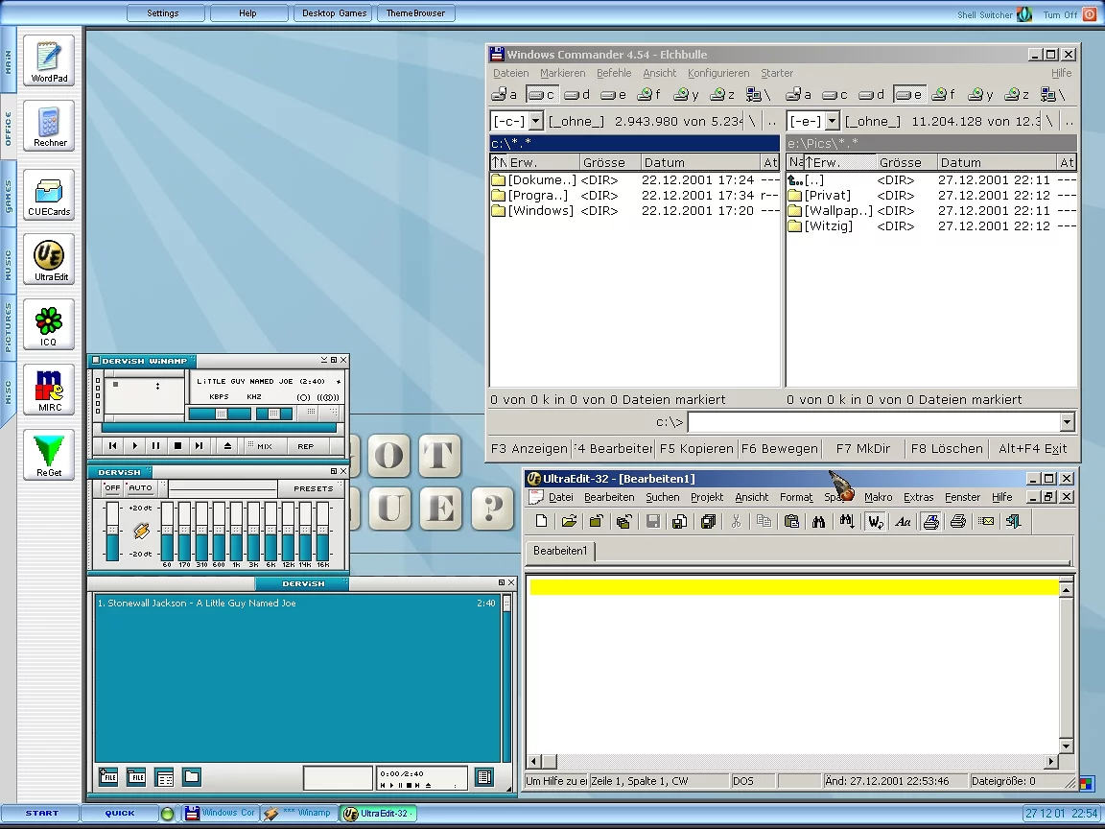Click the binoculars Find icon in UltraEdit
The height and width of the screenshot is (829, 1105).
(819, 522)
